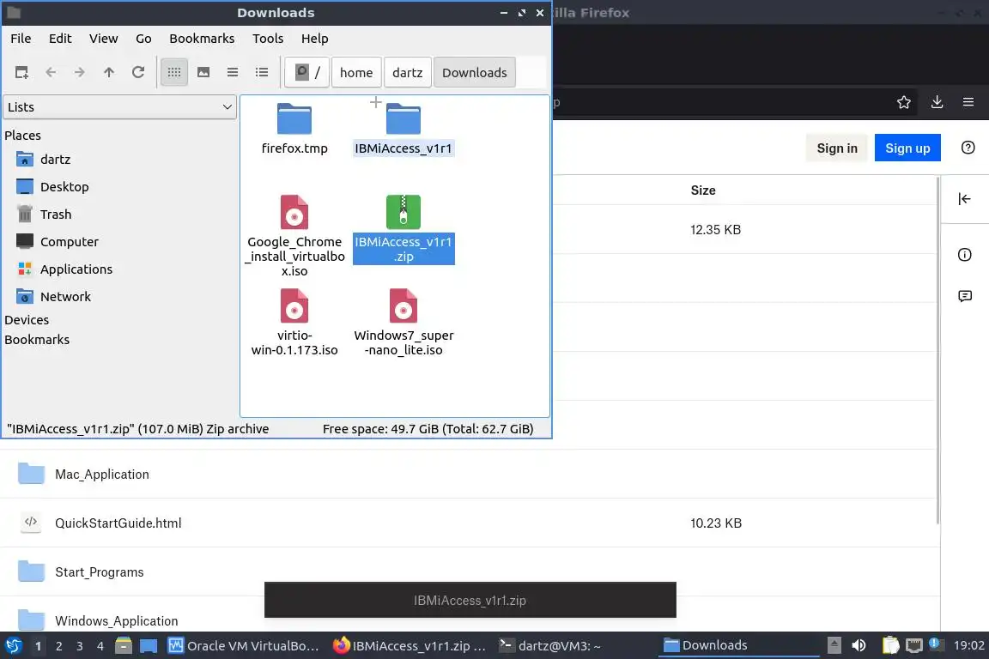Image resolution: width=989 pixels, height=659 pixels.
Task: Switch to compact list view mode
Action: tap(233, 73)
